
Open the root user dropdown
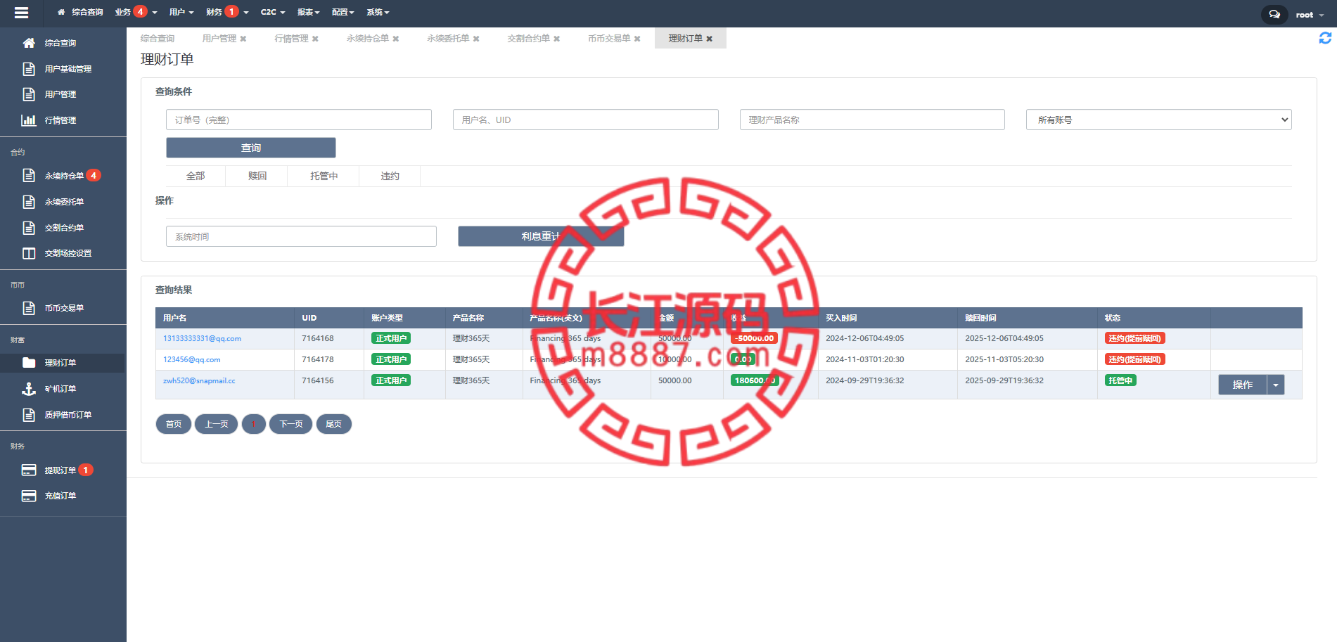(x=1310, y=14)
